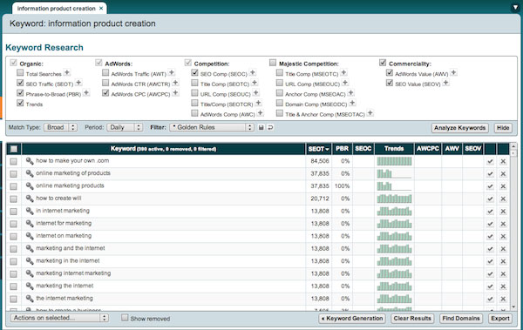Tick the checkbox for 'internet for marketing' row
The height and width of the screenshot is (330, 523).
[13, 224]
